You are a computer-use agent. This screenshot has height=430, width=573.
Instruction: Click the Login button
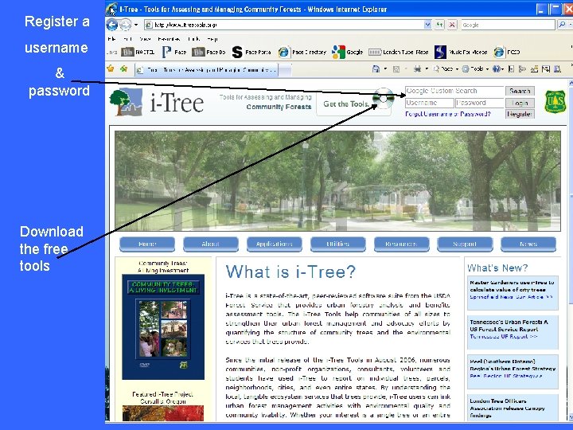520,103
